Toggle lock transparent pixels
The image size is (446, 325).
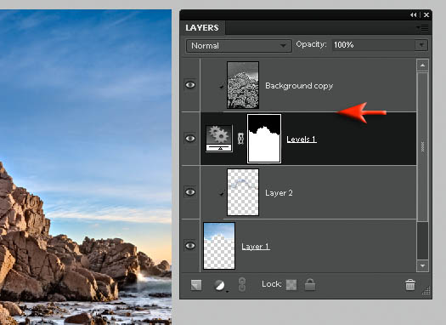(x=291, y=284)
